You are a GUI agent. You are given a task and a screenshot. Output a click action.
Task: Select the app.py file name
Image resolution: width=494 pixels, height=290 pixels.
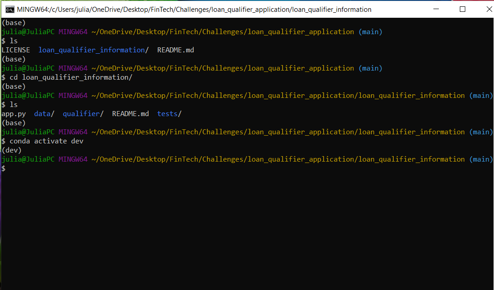pyautogui.click(x=14, y=113)
